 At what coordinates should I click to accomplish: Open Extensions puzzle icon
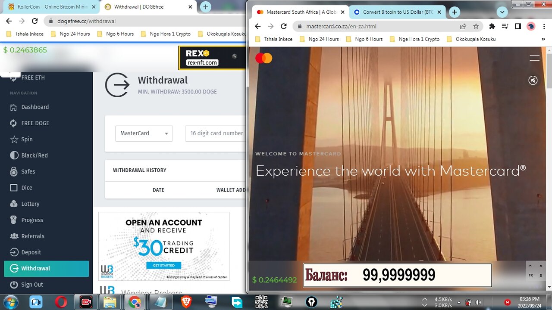tap(492, 26)
